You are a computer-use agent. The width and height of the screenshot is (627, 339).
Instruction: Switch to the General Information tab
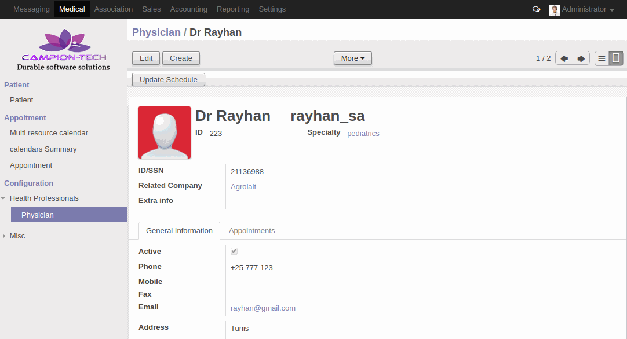(179, 231)
